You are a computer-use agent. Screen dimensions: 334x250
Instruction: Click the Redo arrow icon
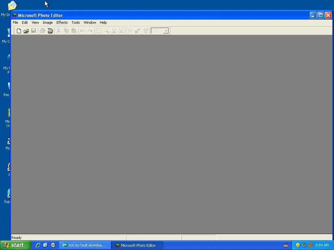pyautogui.click(x=90, y=31)
